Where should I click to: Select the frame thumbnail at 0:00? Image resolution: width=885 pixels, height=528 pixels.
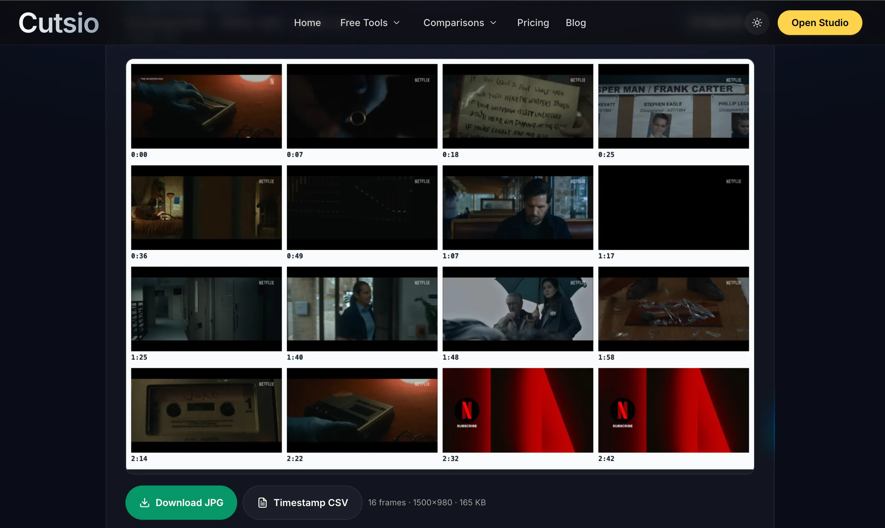click(206, 106)
